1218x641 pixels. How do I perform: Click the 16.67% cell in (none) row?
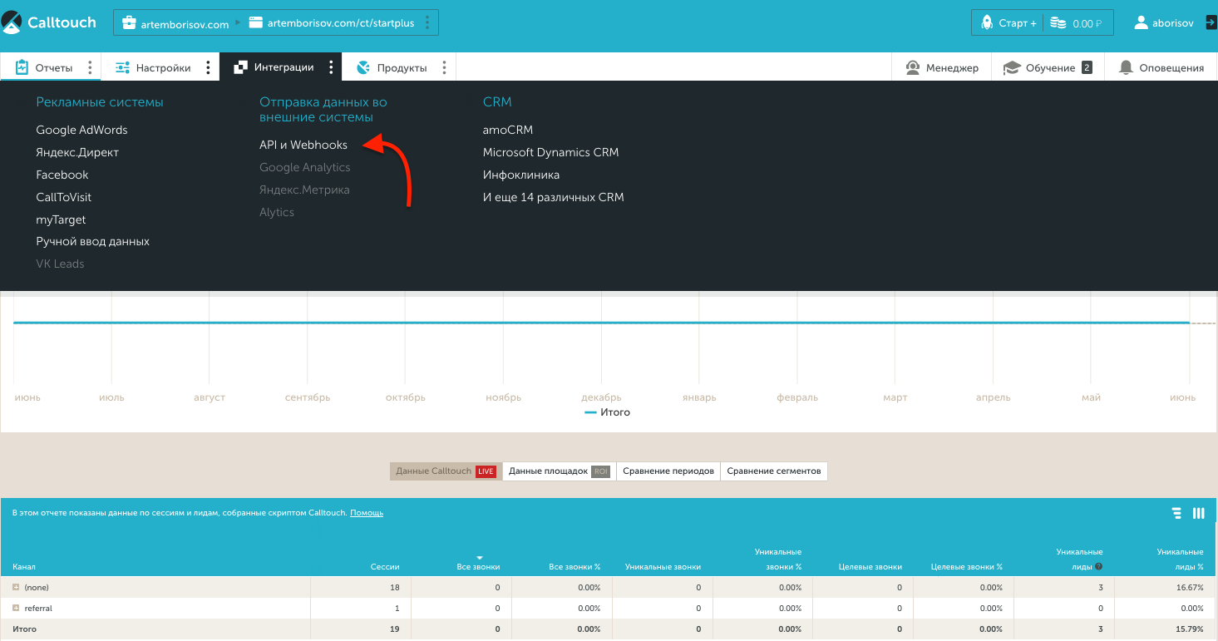pos(1166,588)
